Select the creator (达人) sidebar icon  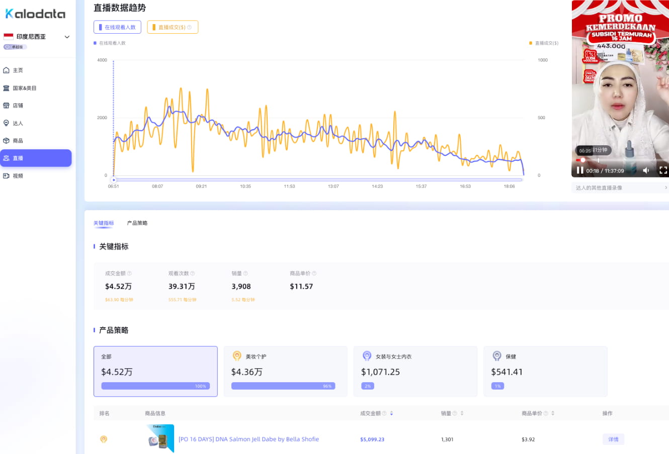pos(7,123)
